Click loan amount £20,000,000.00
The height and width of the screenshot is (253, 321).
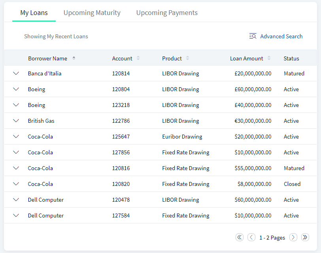[253, 73]
